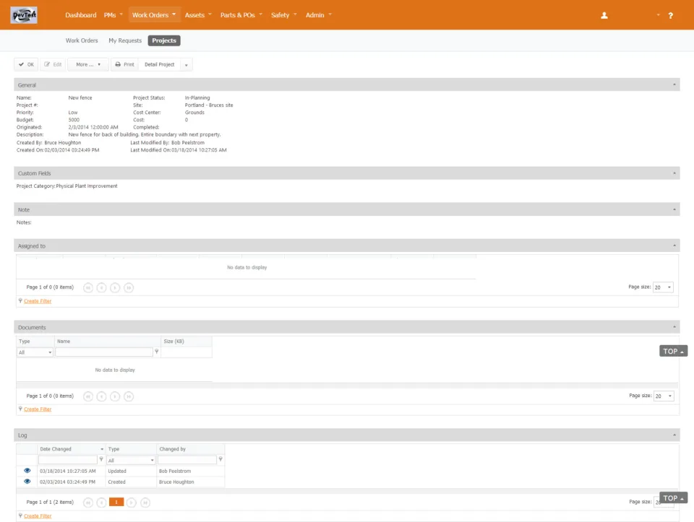Screen dimensions: 694x522
Task: Click the Detail Project button
Action: (159, 64)
